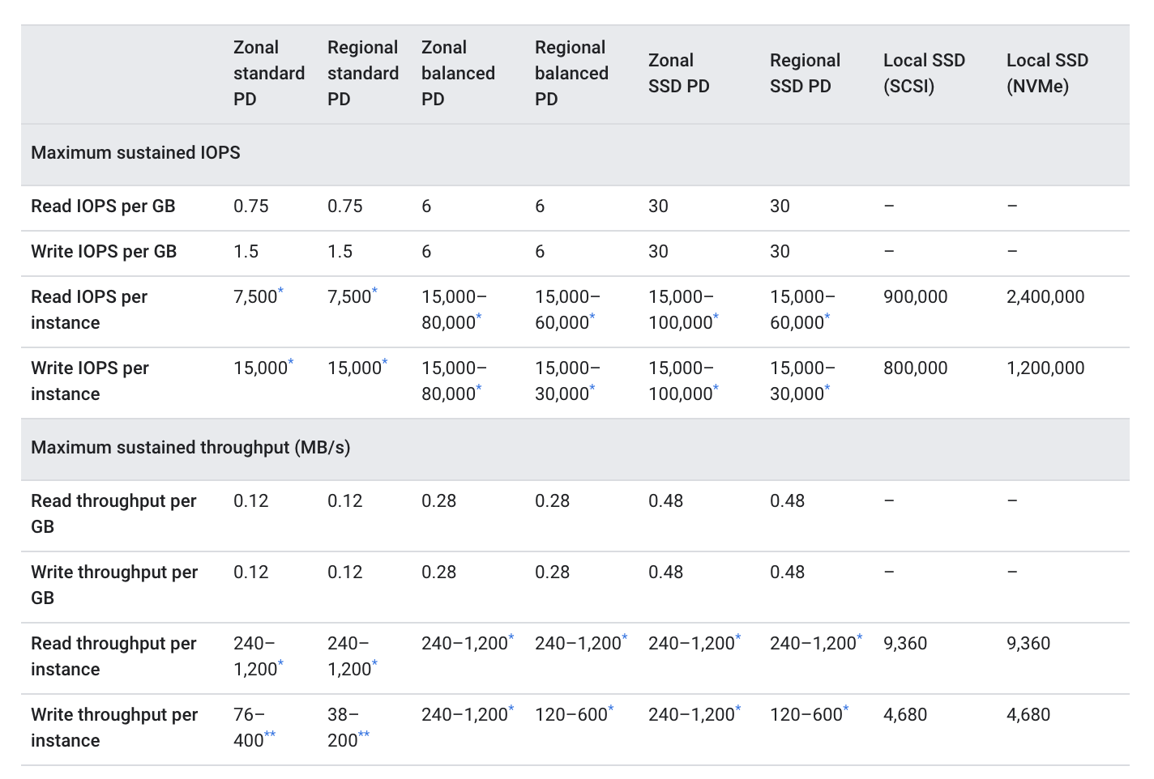Click the Write IOPS per GB row label
The width and height of the screenshot is (1154, 779).
click(104, 251)
